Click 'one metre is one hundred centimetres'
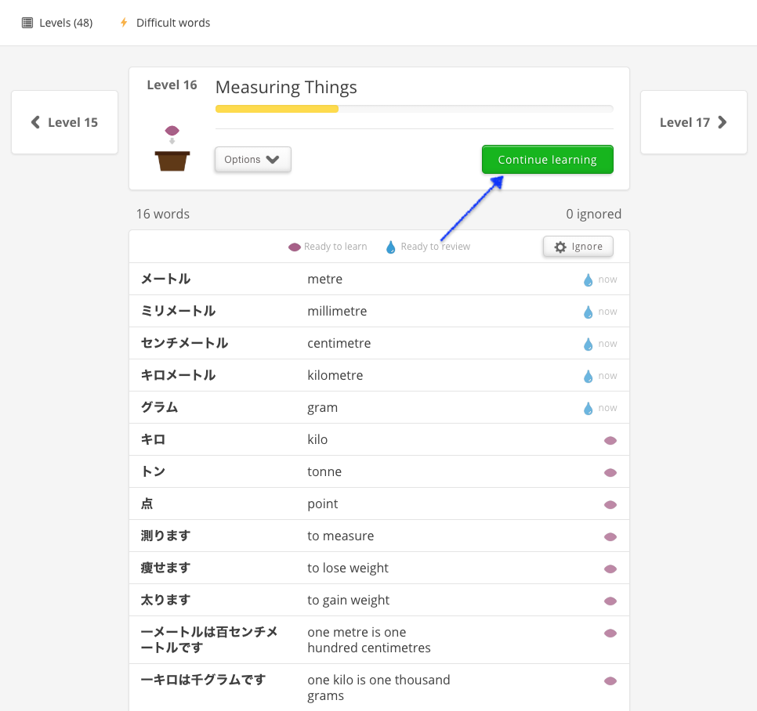 369,640
